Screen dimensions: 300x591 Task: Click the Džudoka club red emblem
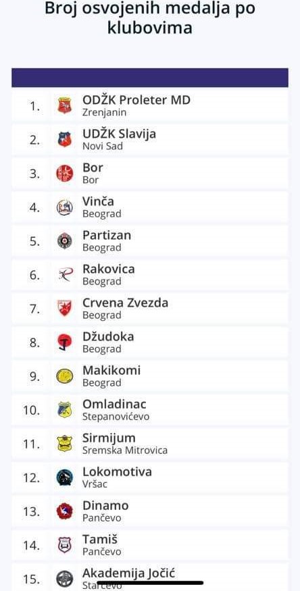tap(64, 342)
